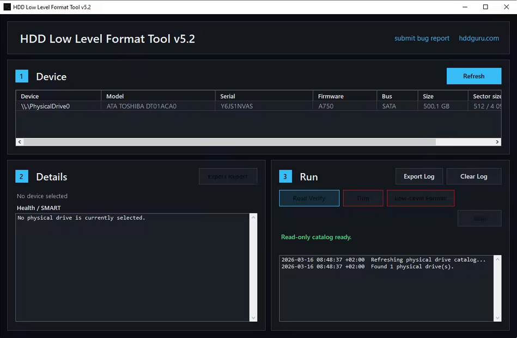Click the device list scroll-right arrow
517x338 pixels.
[x=497, y=142]
